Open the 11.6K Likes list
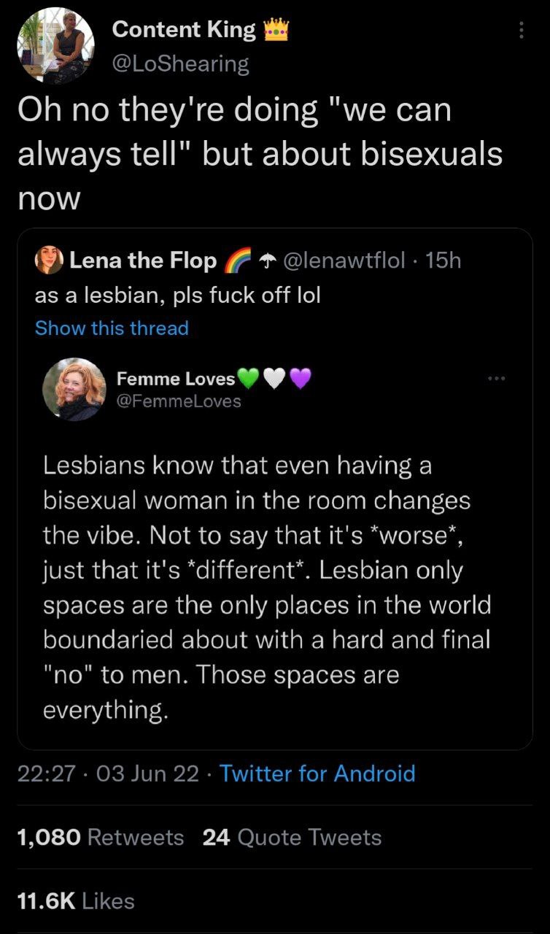The image size is (550, 934). pyautogui.click(x=76, y=901)
